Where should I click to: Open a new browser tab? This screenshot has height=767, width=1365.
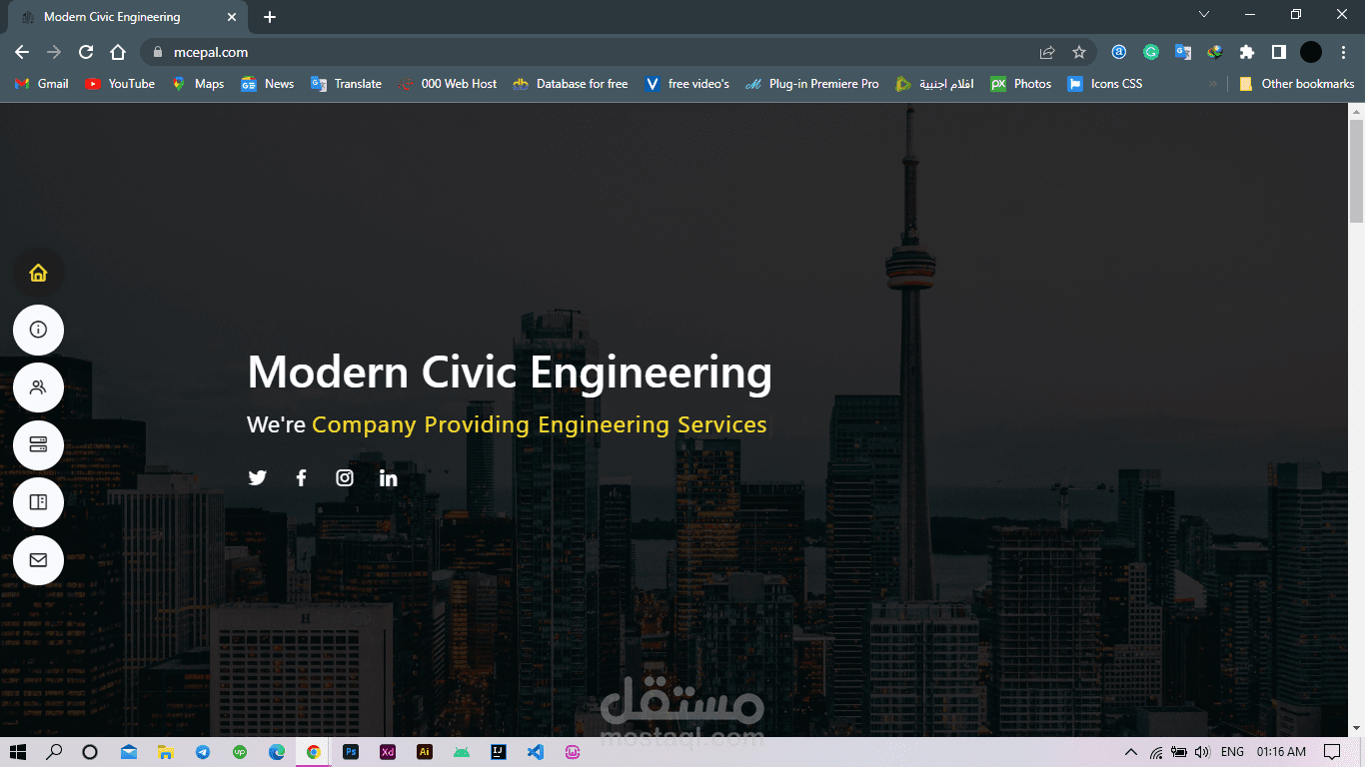[x=270, y=17]
